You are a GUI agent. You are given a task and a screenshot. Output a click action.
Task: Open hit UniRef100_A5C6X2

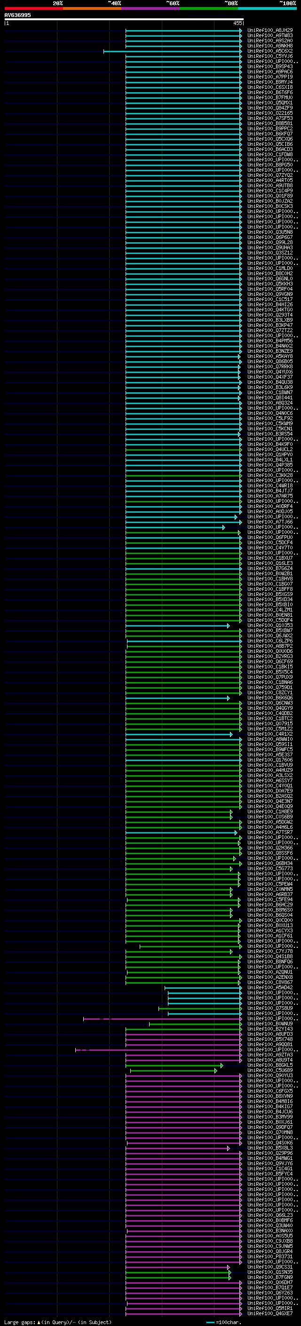(x=269, y=51)
